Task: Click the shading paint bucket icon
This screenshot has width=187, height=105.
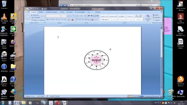Action: (x=92, y=20)
